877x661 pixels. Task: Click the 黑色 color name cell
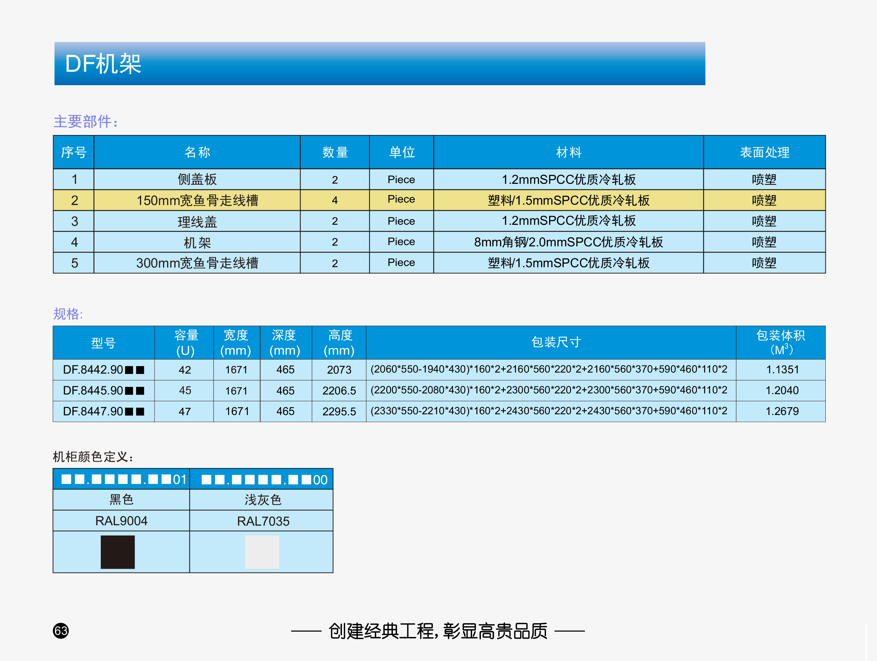[121, 500]
